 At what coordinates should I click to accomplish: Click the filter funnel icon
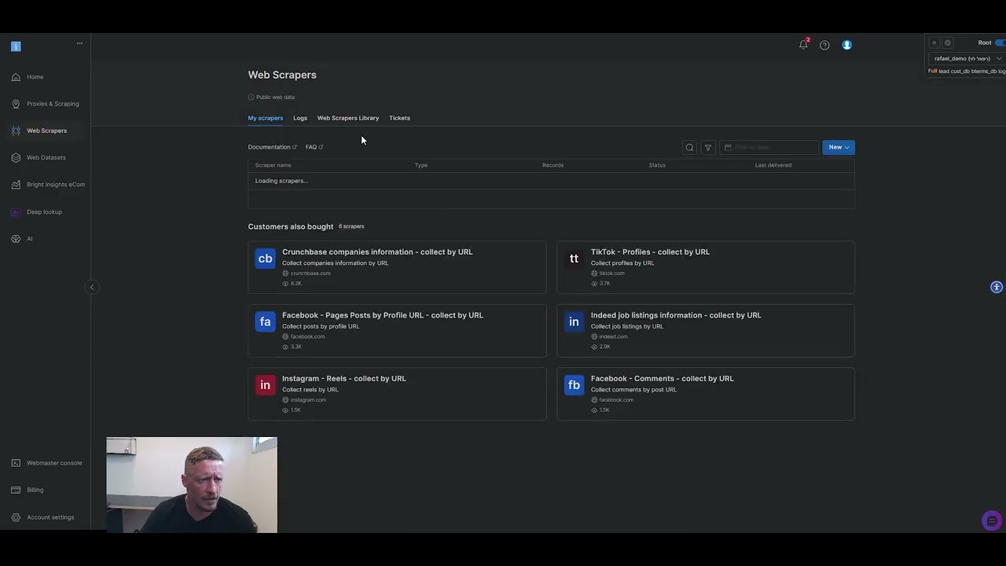(x=708, y=147)
